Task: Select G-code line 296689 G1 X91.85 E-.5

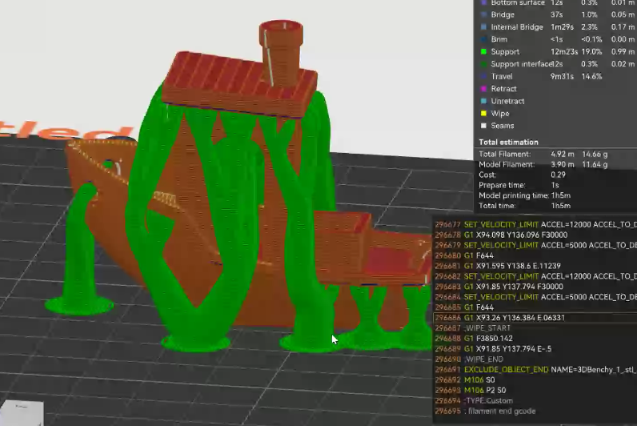Action: point(535,349)
